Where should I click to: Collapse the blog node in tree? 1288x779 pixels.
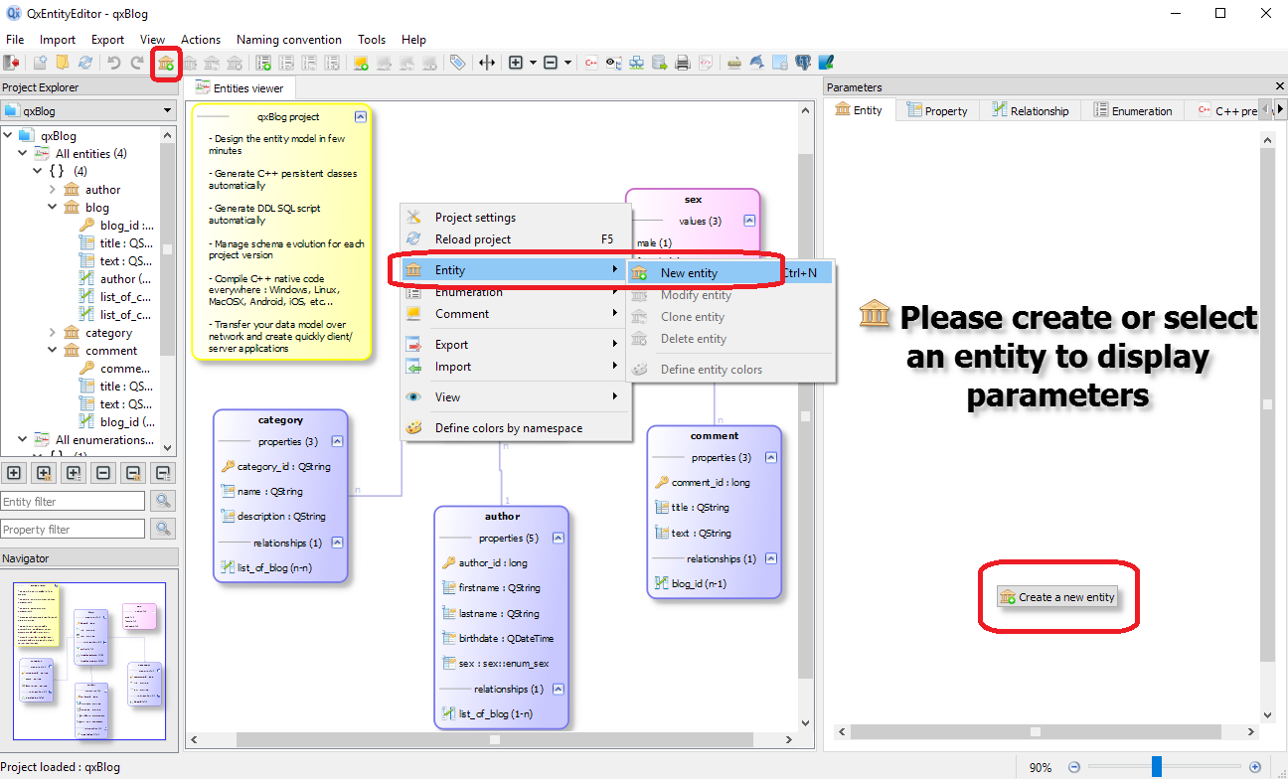53,208
